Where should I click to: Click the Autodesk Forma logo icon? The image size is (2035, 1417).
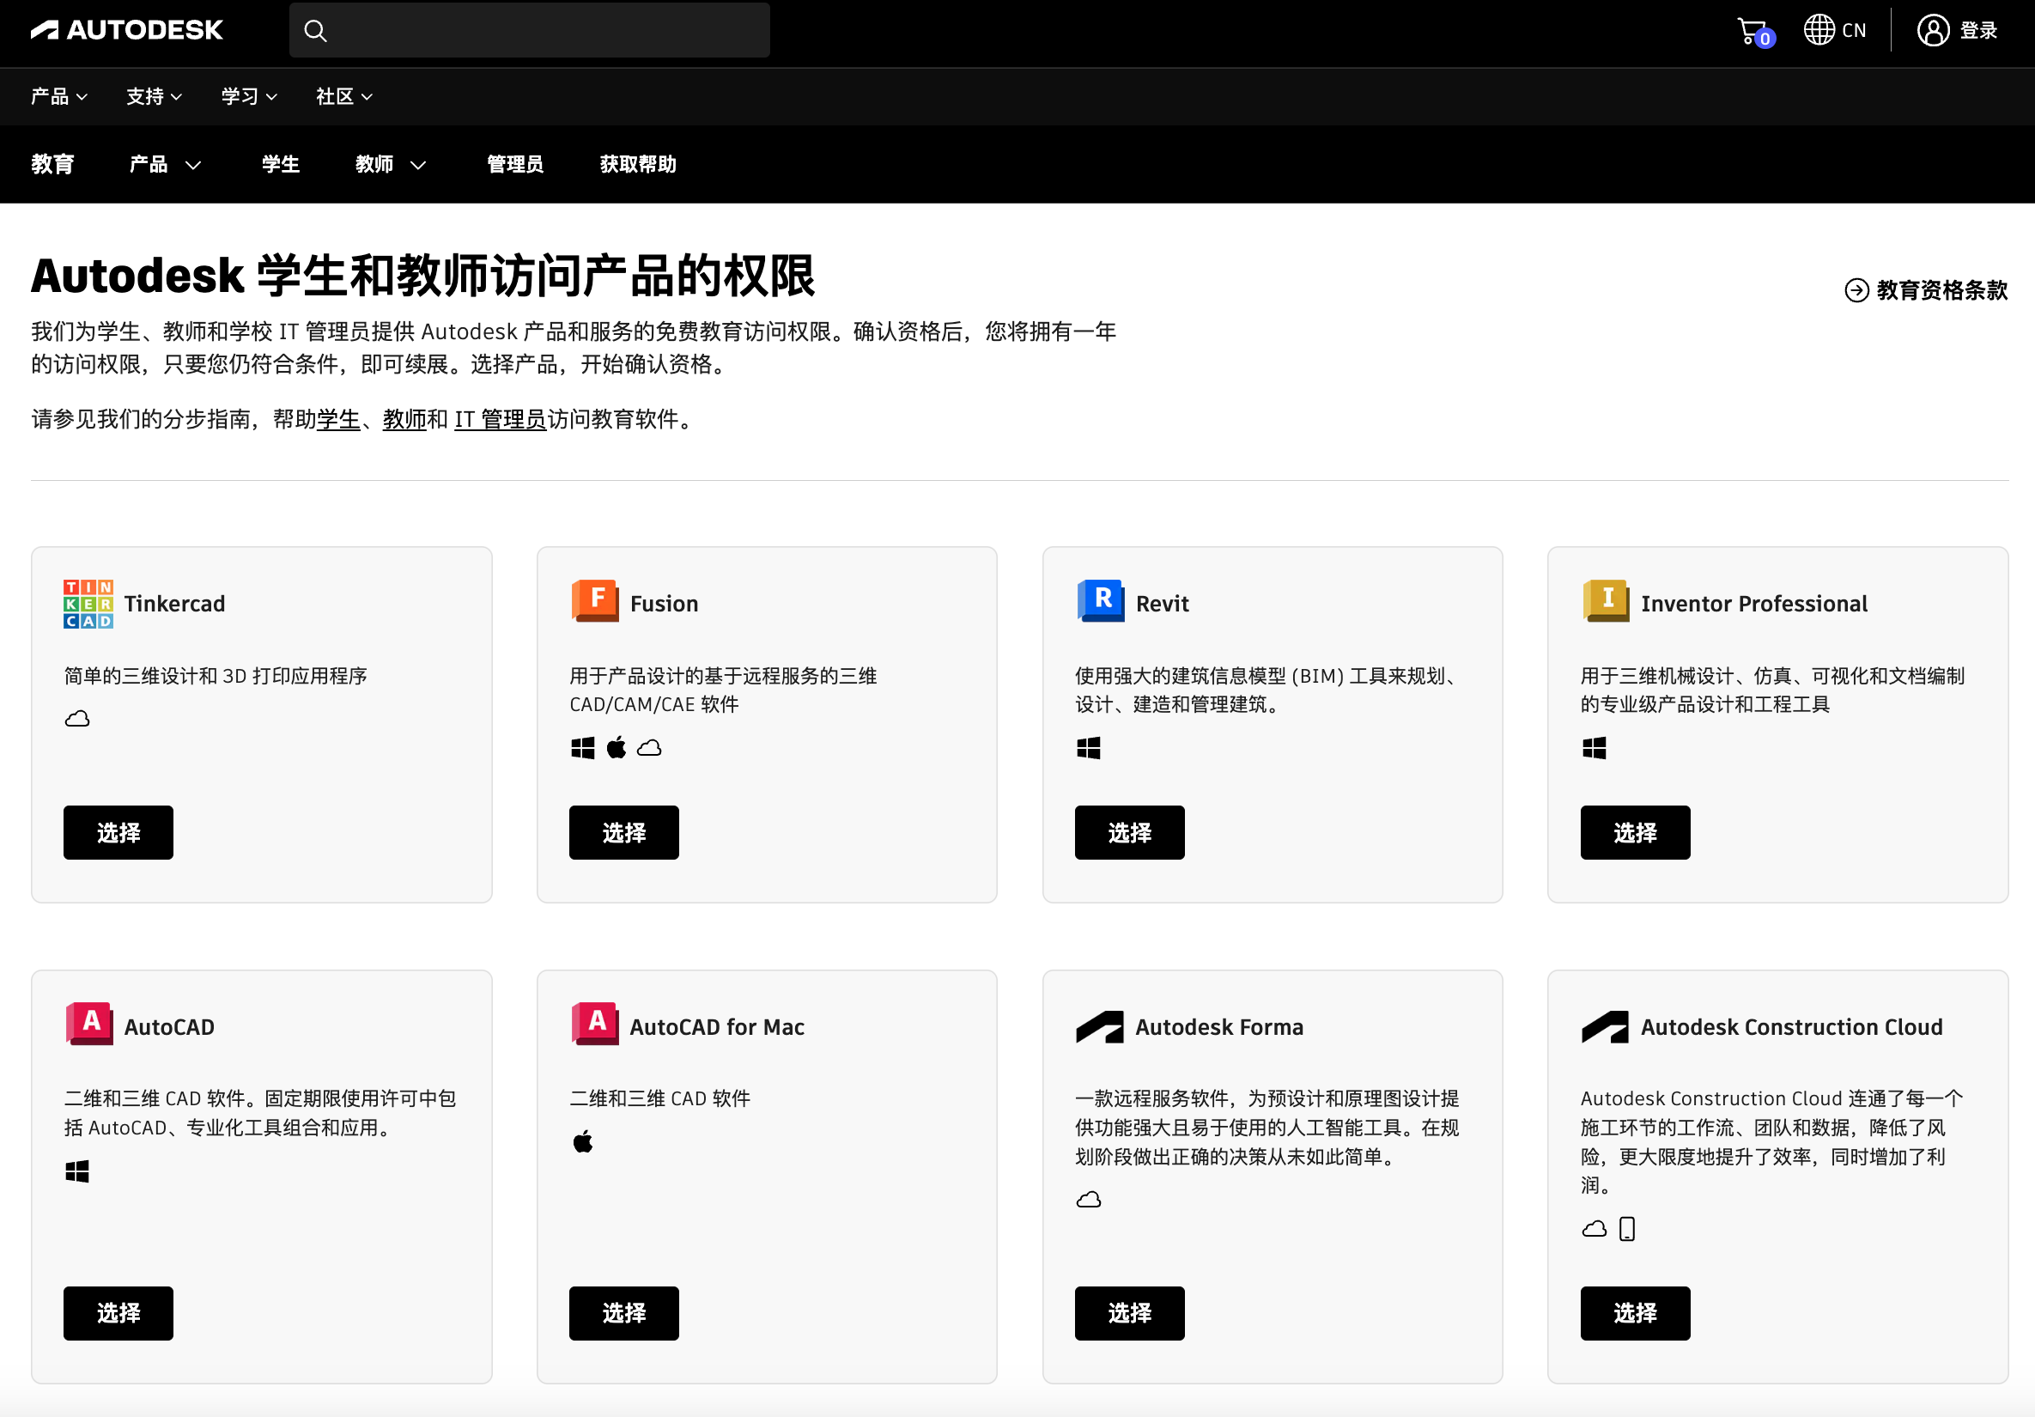[x=1099, y=1027]
